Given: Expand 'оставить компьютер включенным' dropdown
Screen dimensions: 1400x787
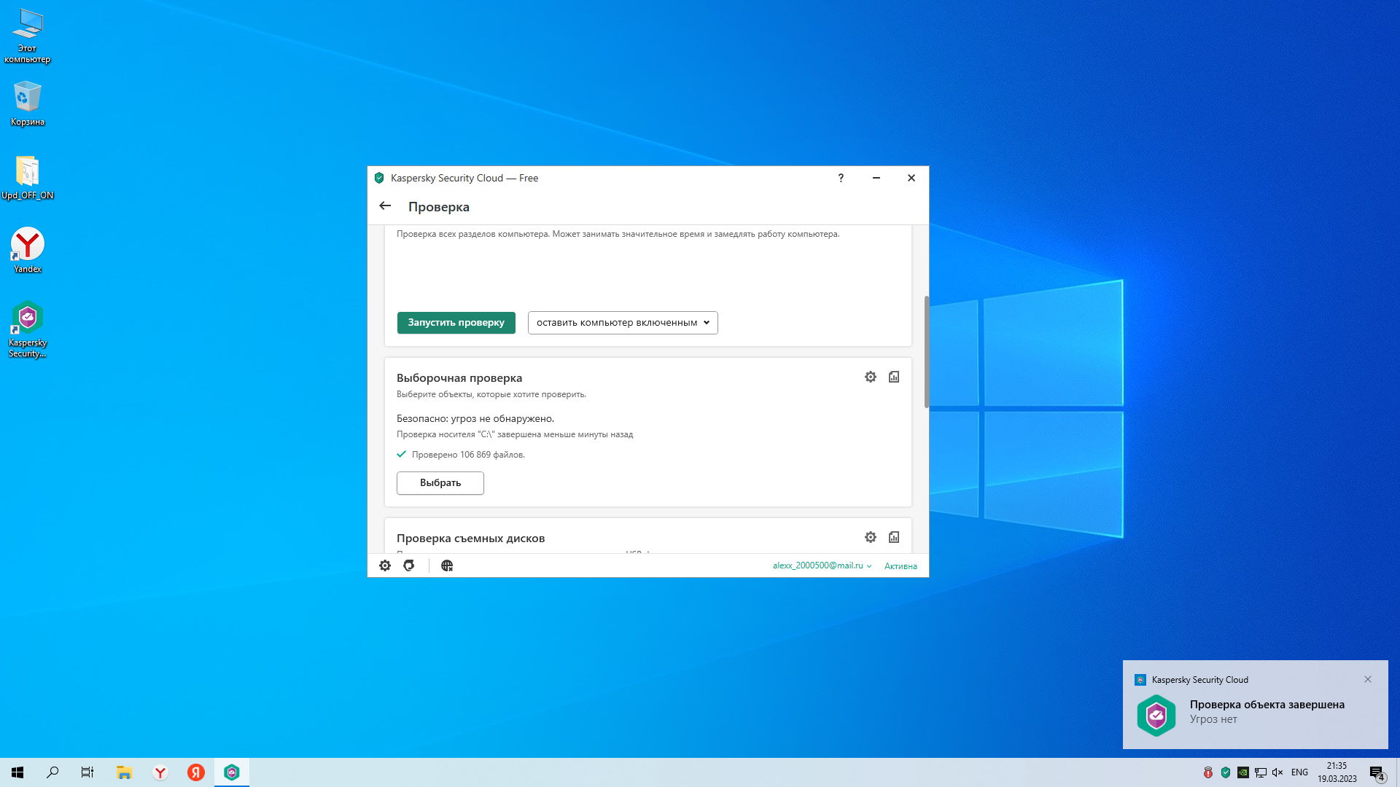Looking at the screenshot, I should pos(623,322).
